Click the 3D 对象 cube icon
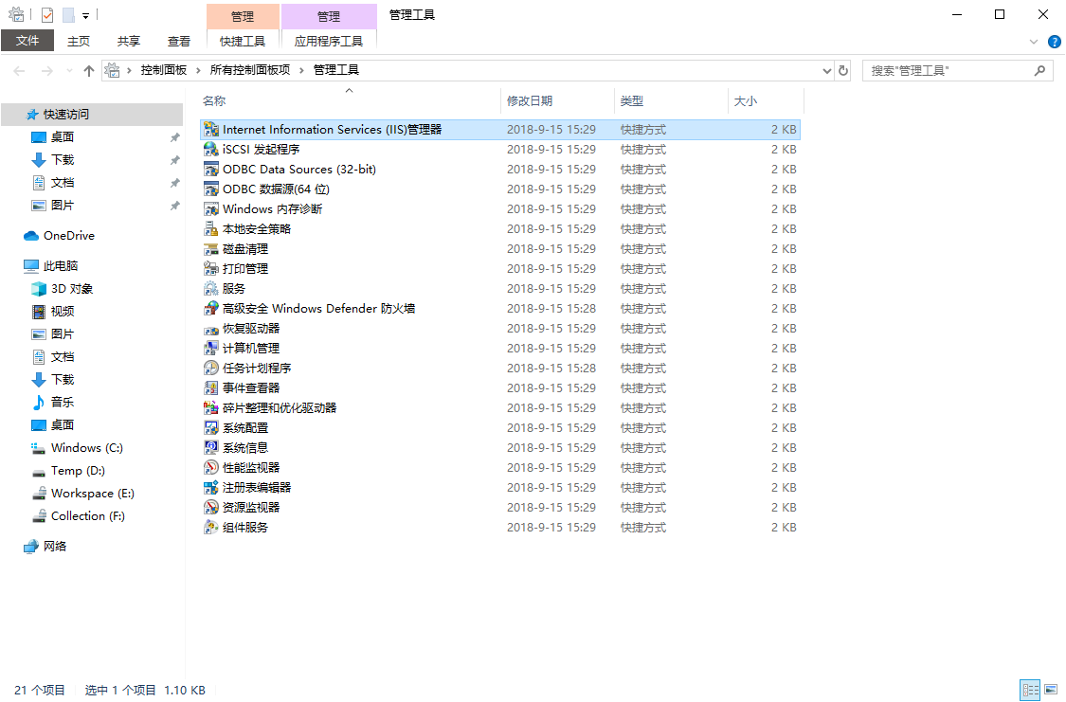The height and width of the screenshot is (702, 1066). 39,289
